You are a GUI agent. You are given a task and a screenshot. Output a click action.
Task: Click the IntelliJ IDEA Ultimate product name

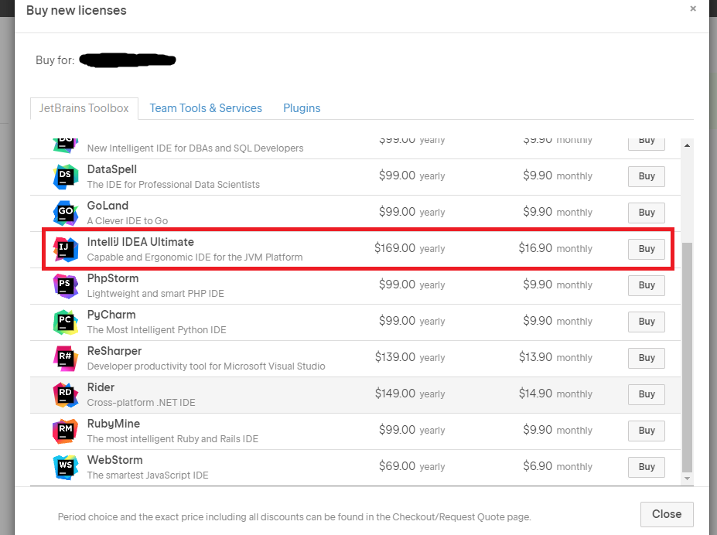tap(140, 242)
